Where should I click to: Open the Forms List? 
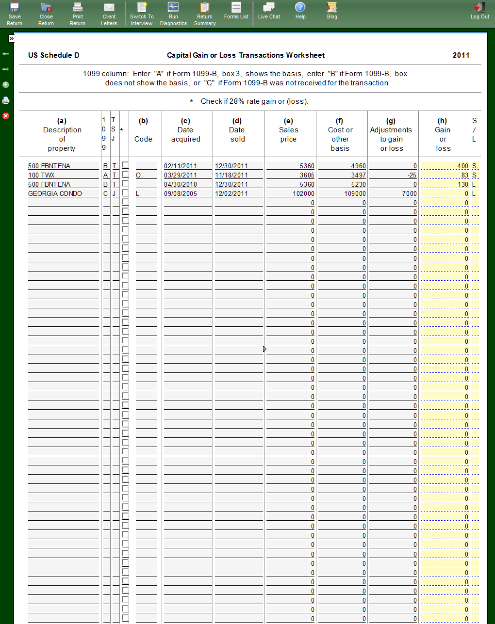236,11
